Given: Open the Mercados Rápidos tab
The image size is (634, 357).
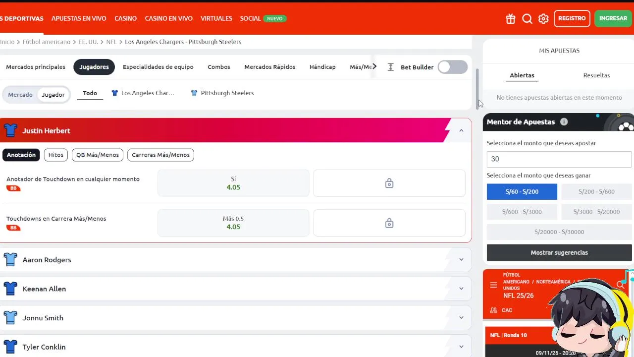Looking at the screenshot, I should pos(270,67).
